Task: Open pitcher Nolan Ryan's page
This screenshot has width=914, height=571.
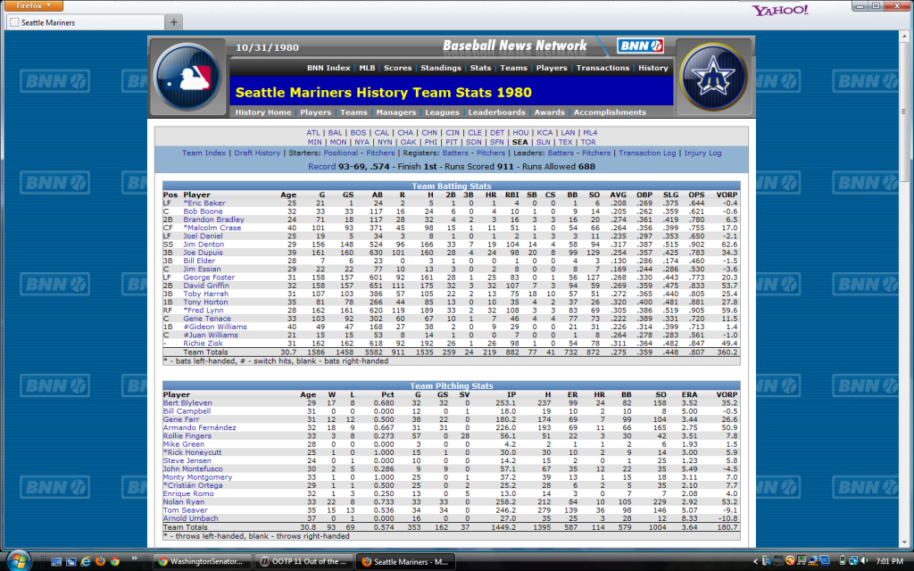Action: [x=184, y=502]
